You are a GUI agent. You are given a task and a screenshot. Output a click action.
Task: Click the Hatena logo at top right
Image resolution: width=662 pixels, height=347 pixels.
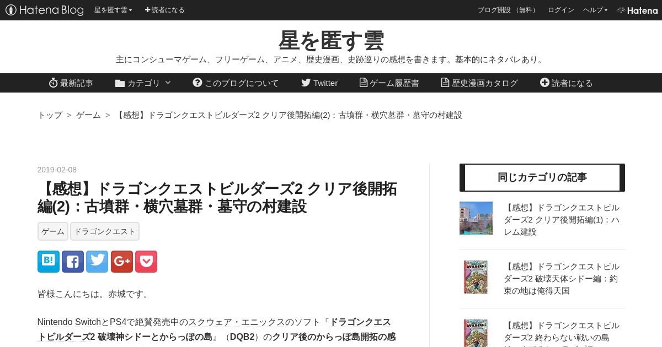coord(637,10)
